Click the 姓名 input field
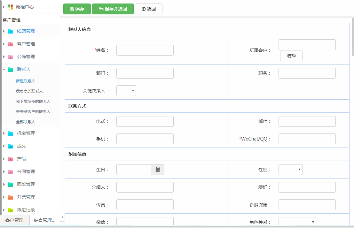Viewport: 354px width, 228px height. click(145, 50)
